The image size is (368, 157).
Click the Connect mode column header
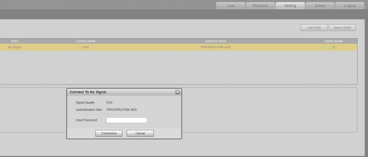coord(85,41)
